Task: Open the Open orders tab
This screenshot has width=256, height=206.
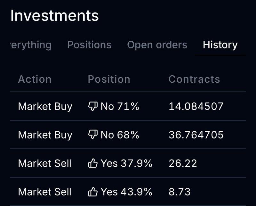Action: click(157, 45)
